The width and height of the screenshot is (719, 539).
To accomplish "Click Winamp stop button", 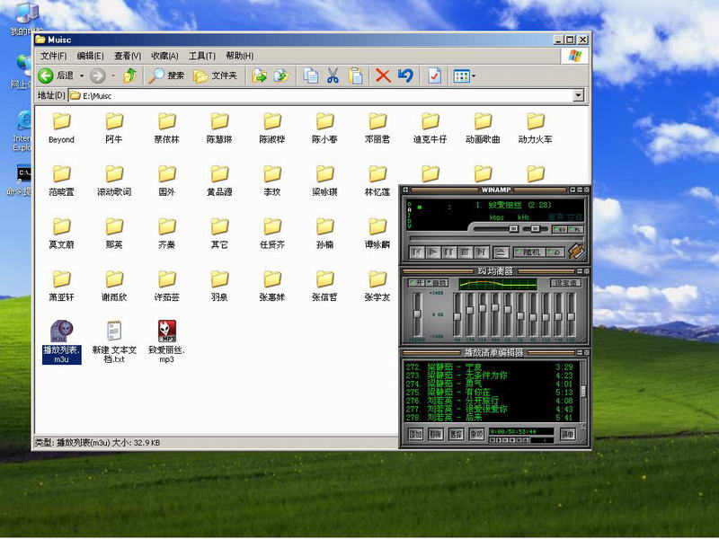I will [x=465, y=252].
